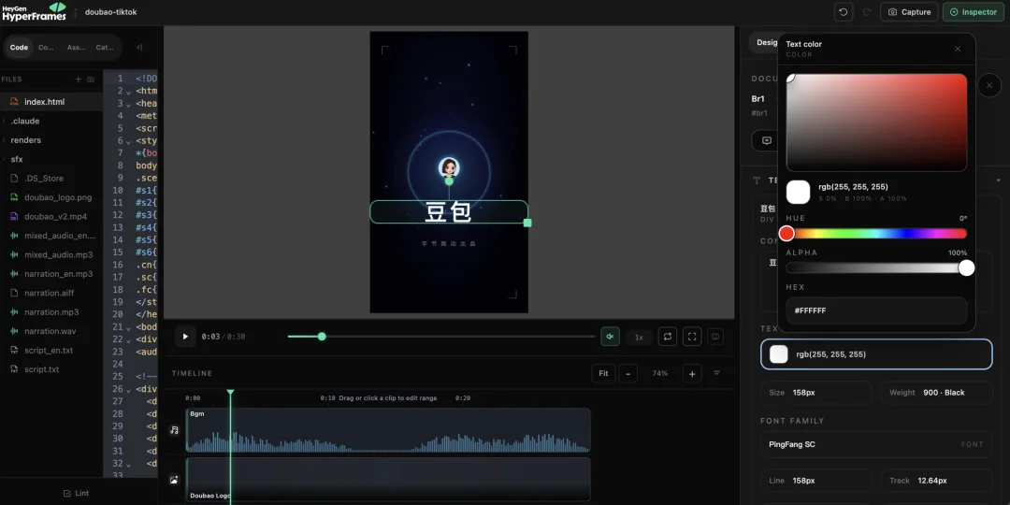1010x505 pixels.
Task: Click the Fit timeline button
Action: 603,373
